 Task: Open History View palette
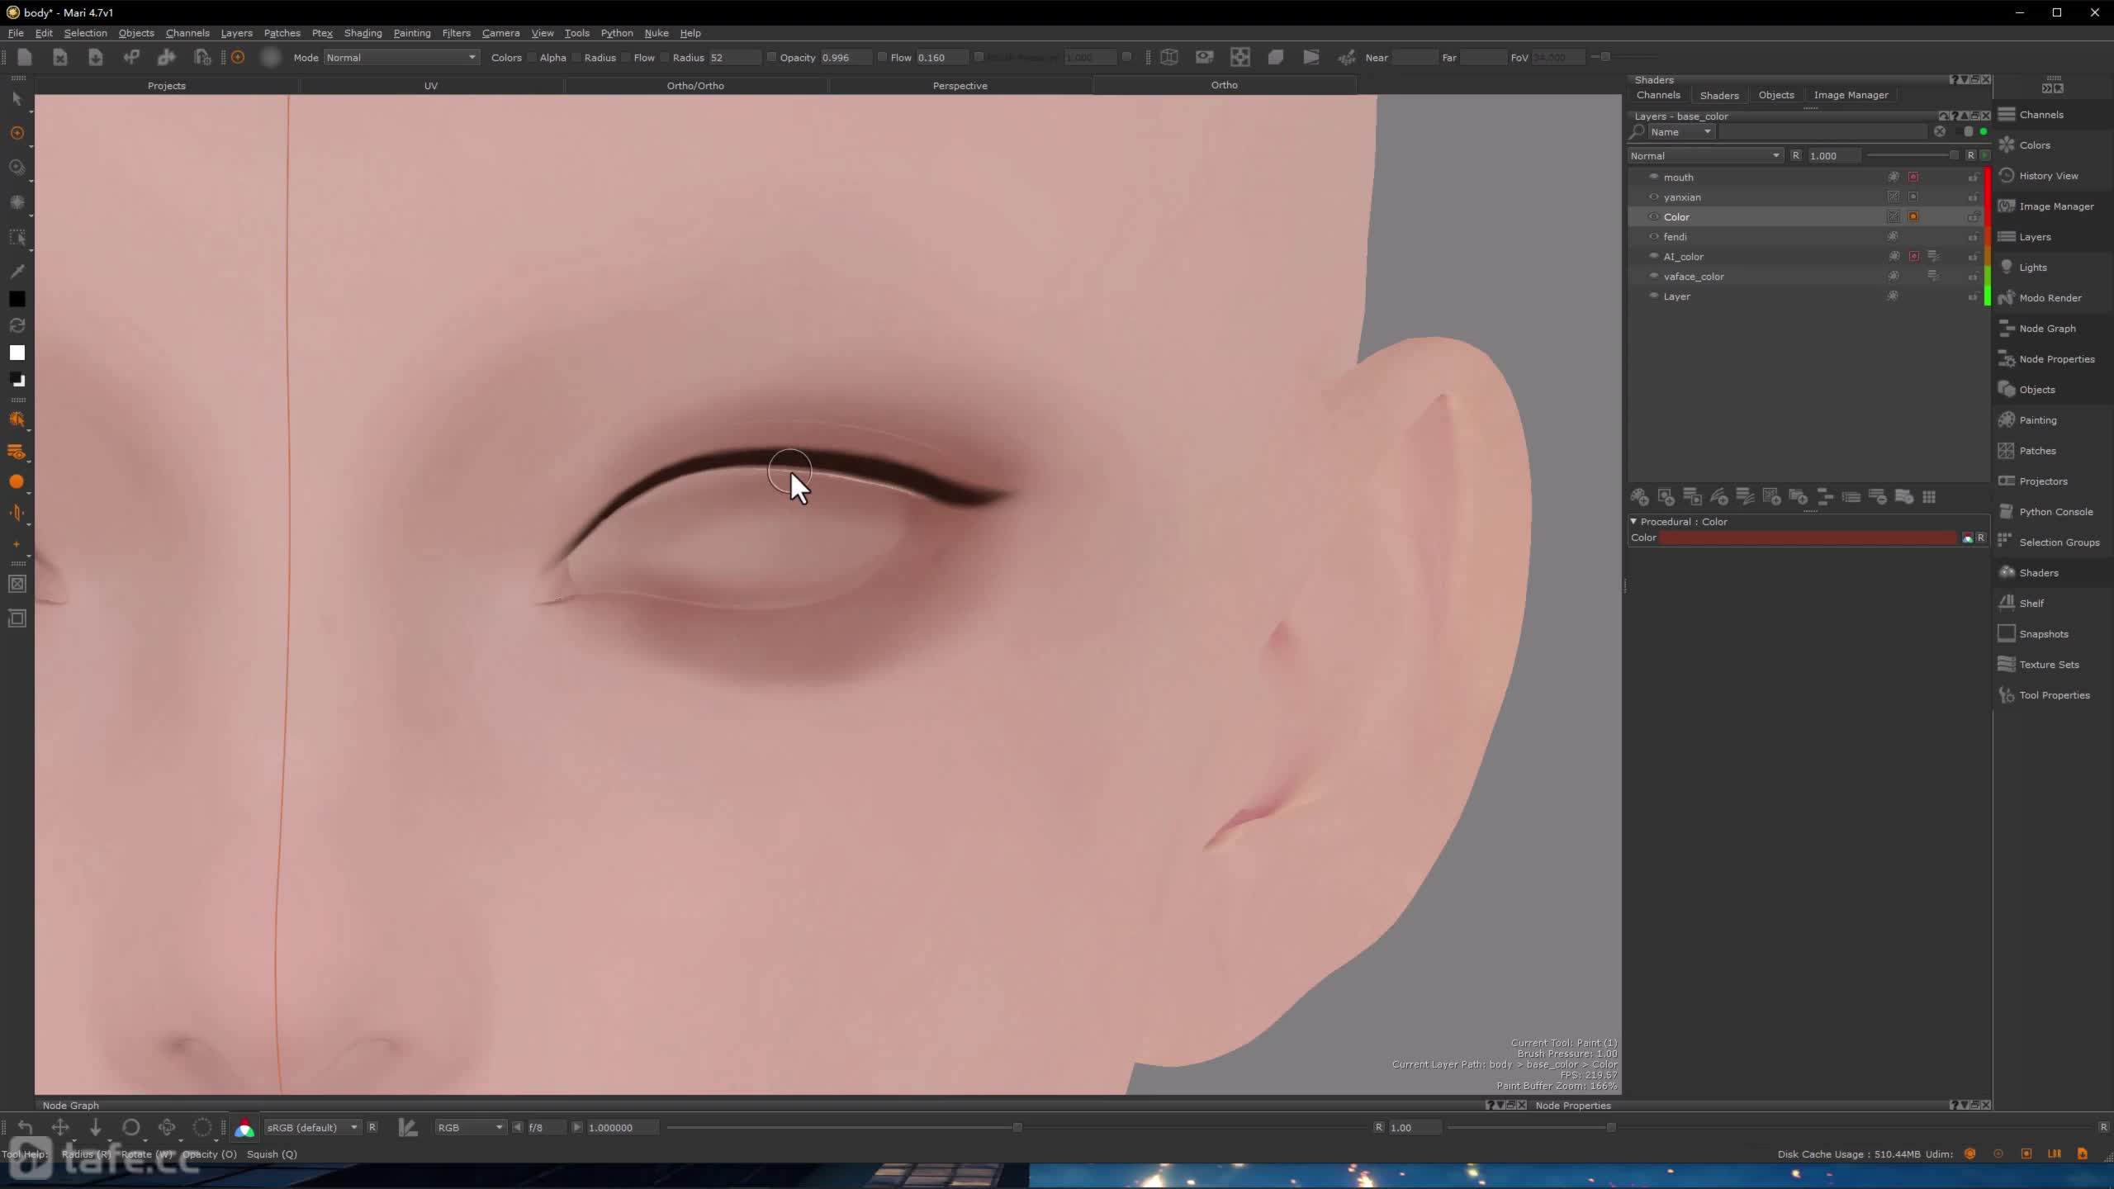point(2046,176)
